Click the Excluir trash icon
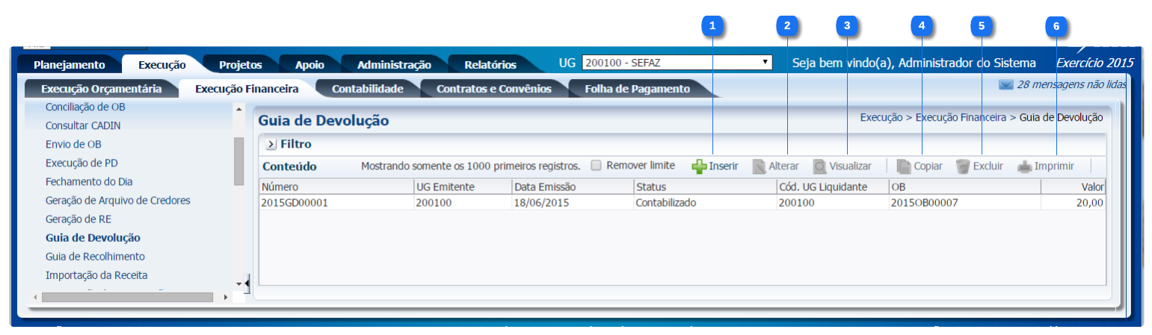 coord(963,166)
